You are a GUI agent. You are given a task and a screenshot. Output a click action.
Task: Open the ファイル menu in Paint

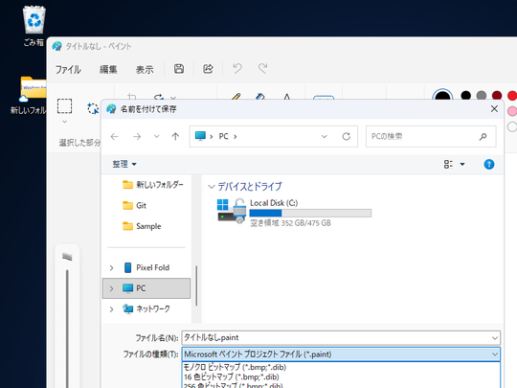tap(68, 69)
